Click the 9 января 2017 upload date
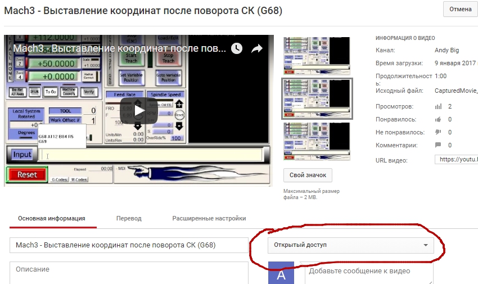Image resolution: width=478 pixels, height=284 pixels. (x=456, y=63)
